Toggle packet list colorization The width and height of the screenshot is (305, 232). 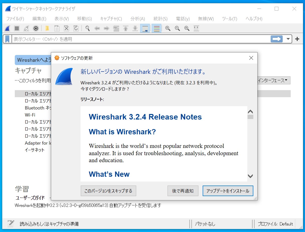[x=156, y=28]
